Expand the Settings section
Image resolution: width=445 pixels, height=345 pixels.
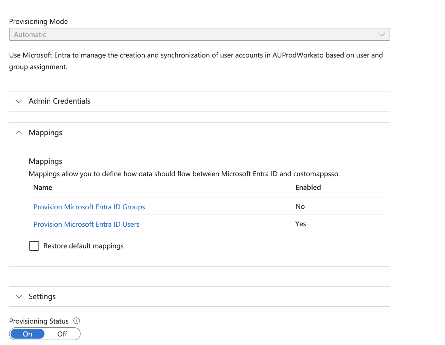click(42, 297)
